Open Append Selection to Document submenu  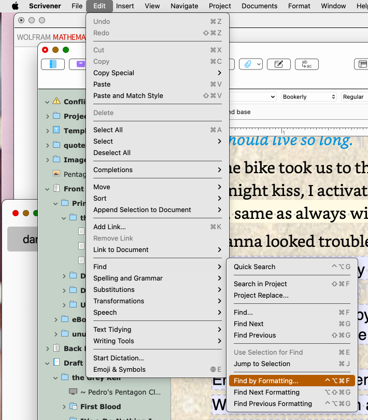pyautogui.click(x=158, y=209)
